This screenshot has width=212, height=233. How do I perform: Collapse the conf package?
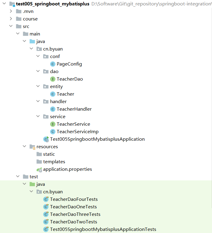click(38, 56)
